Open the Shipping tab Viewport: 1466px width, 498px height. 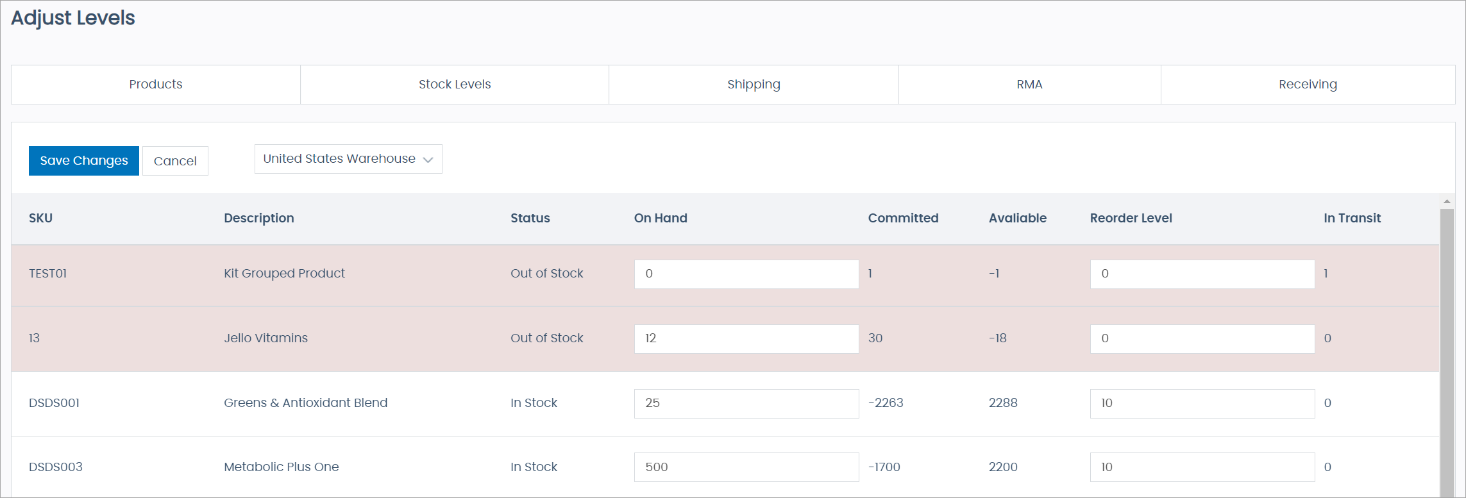(x=753, y=84)
